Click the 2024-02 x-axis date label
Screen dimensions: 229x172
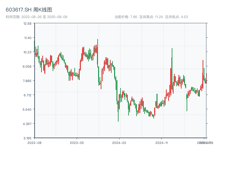(x=119, y=142)
